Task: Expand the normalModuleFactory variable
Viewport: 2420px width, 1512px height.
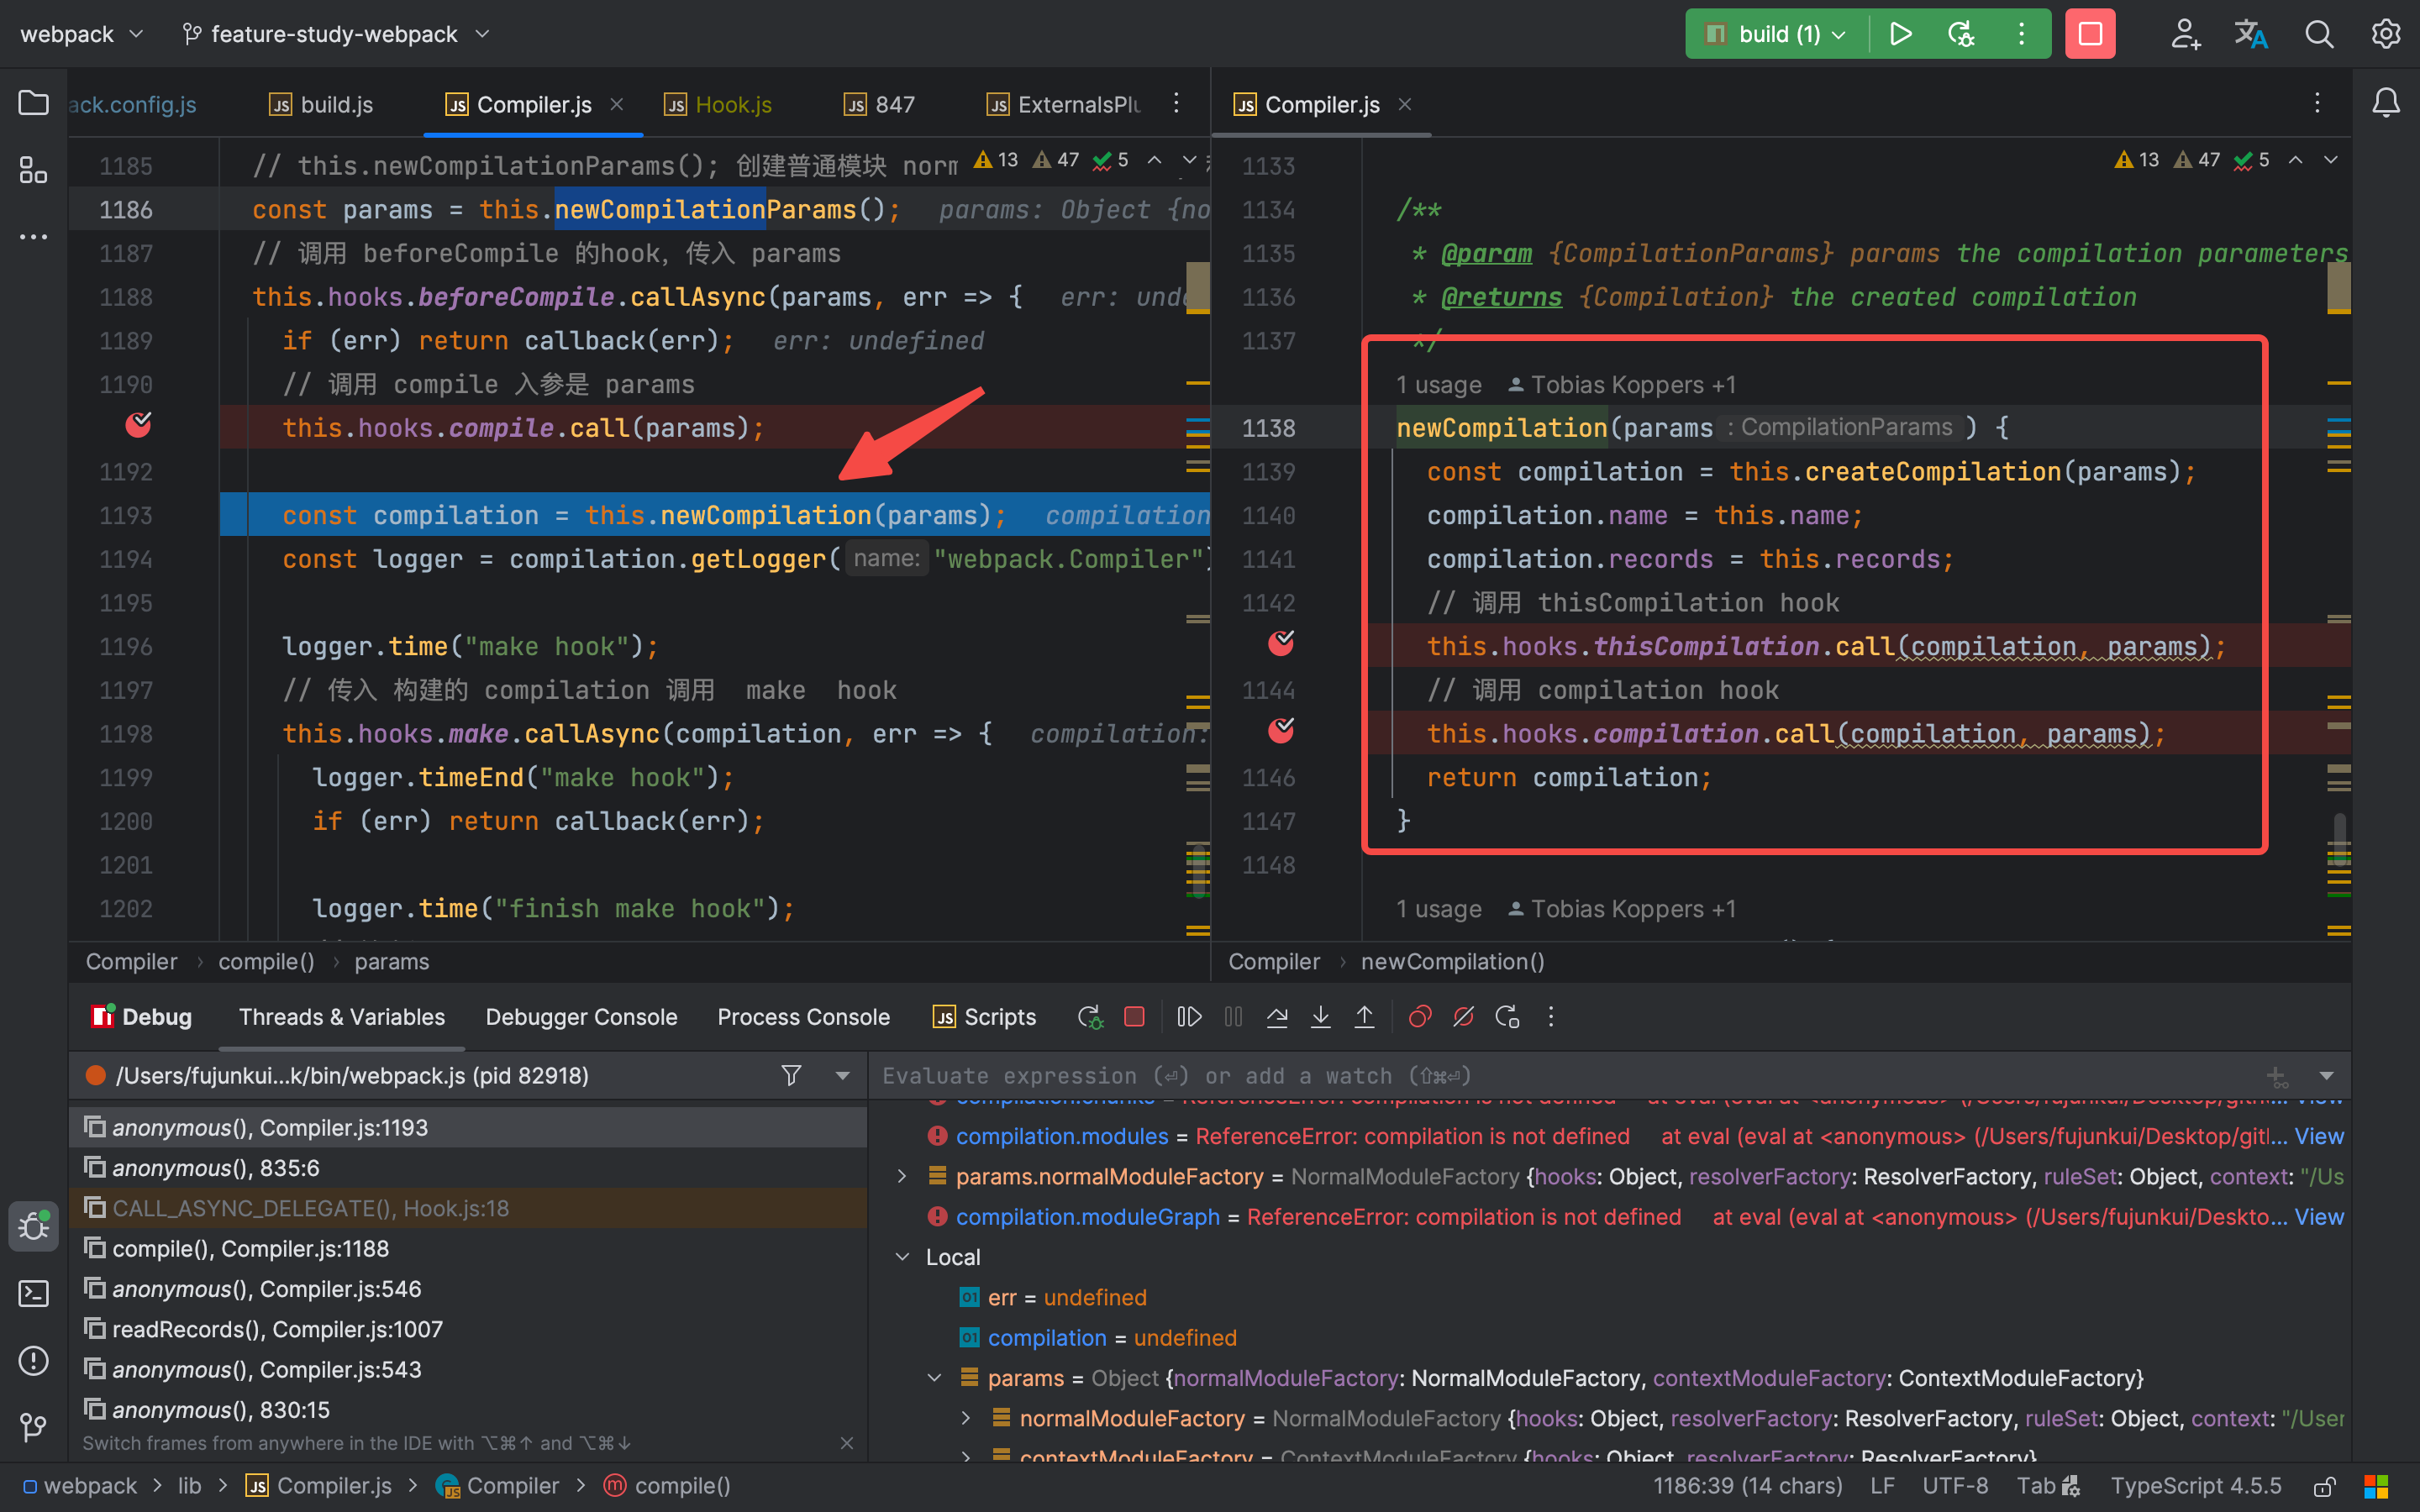Action: tap(966, 1418)
